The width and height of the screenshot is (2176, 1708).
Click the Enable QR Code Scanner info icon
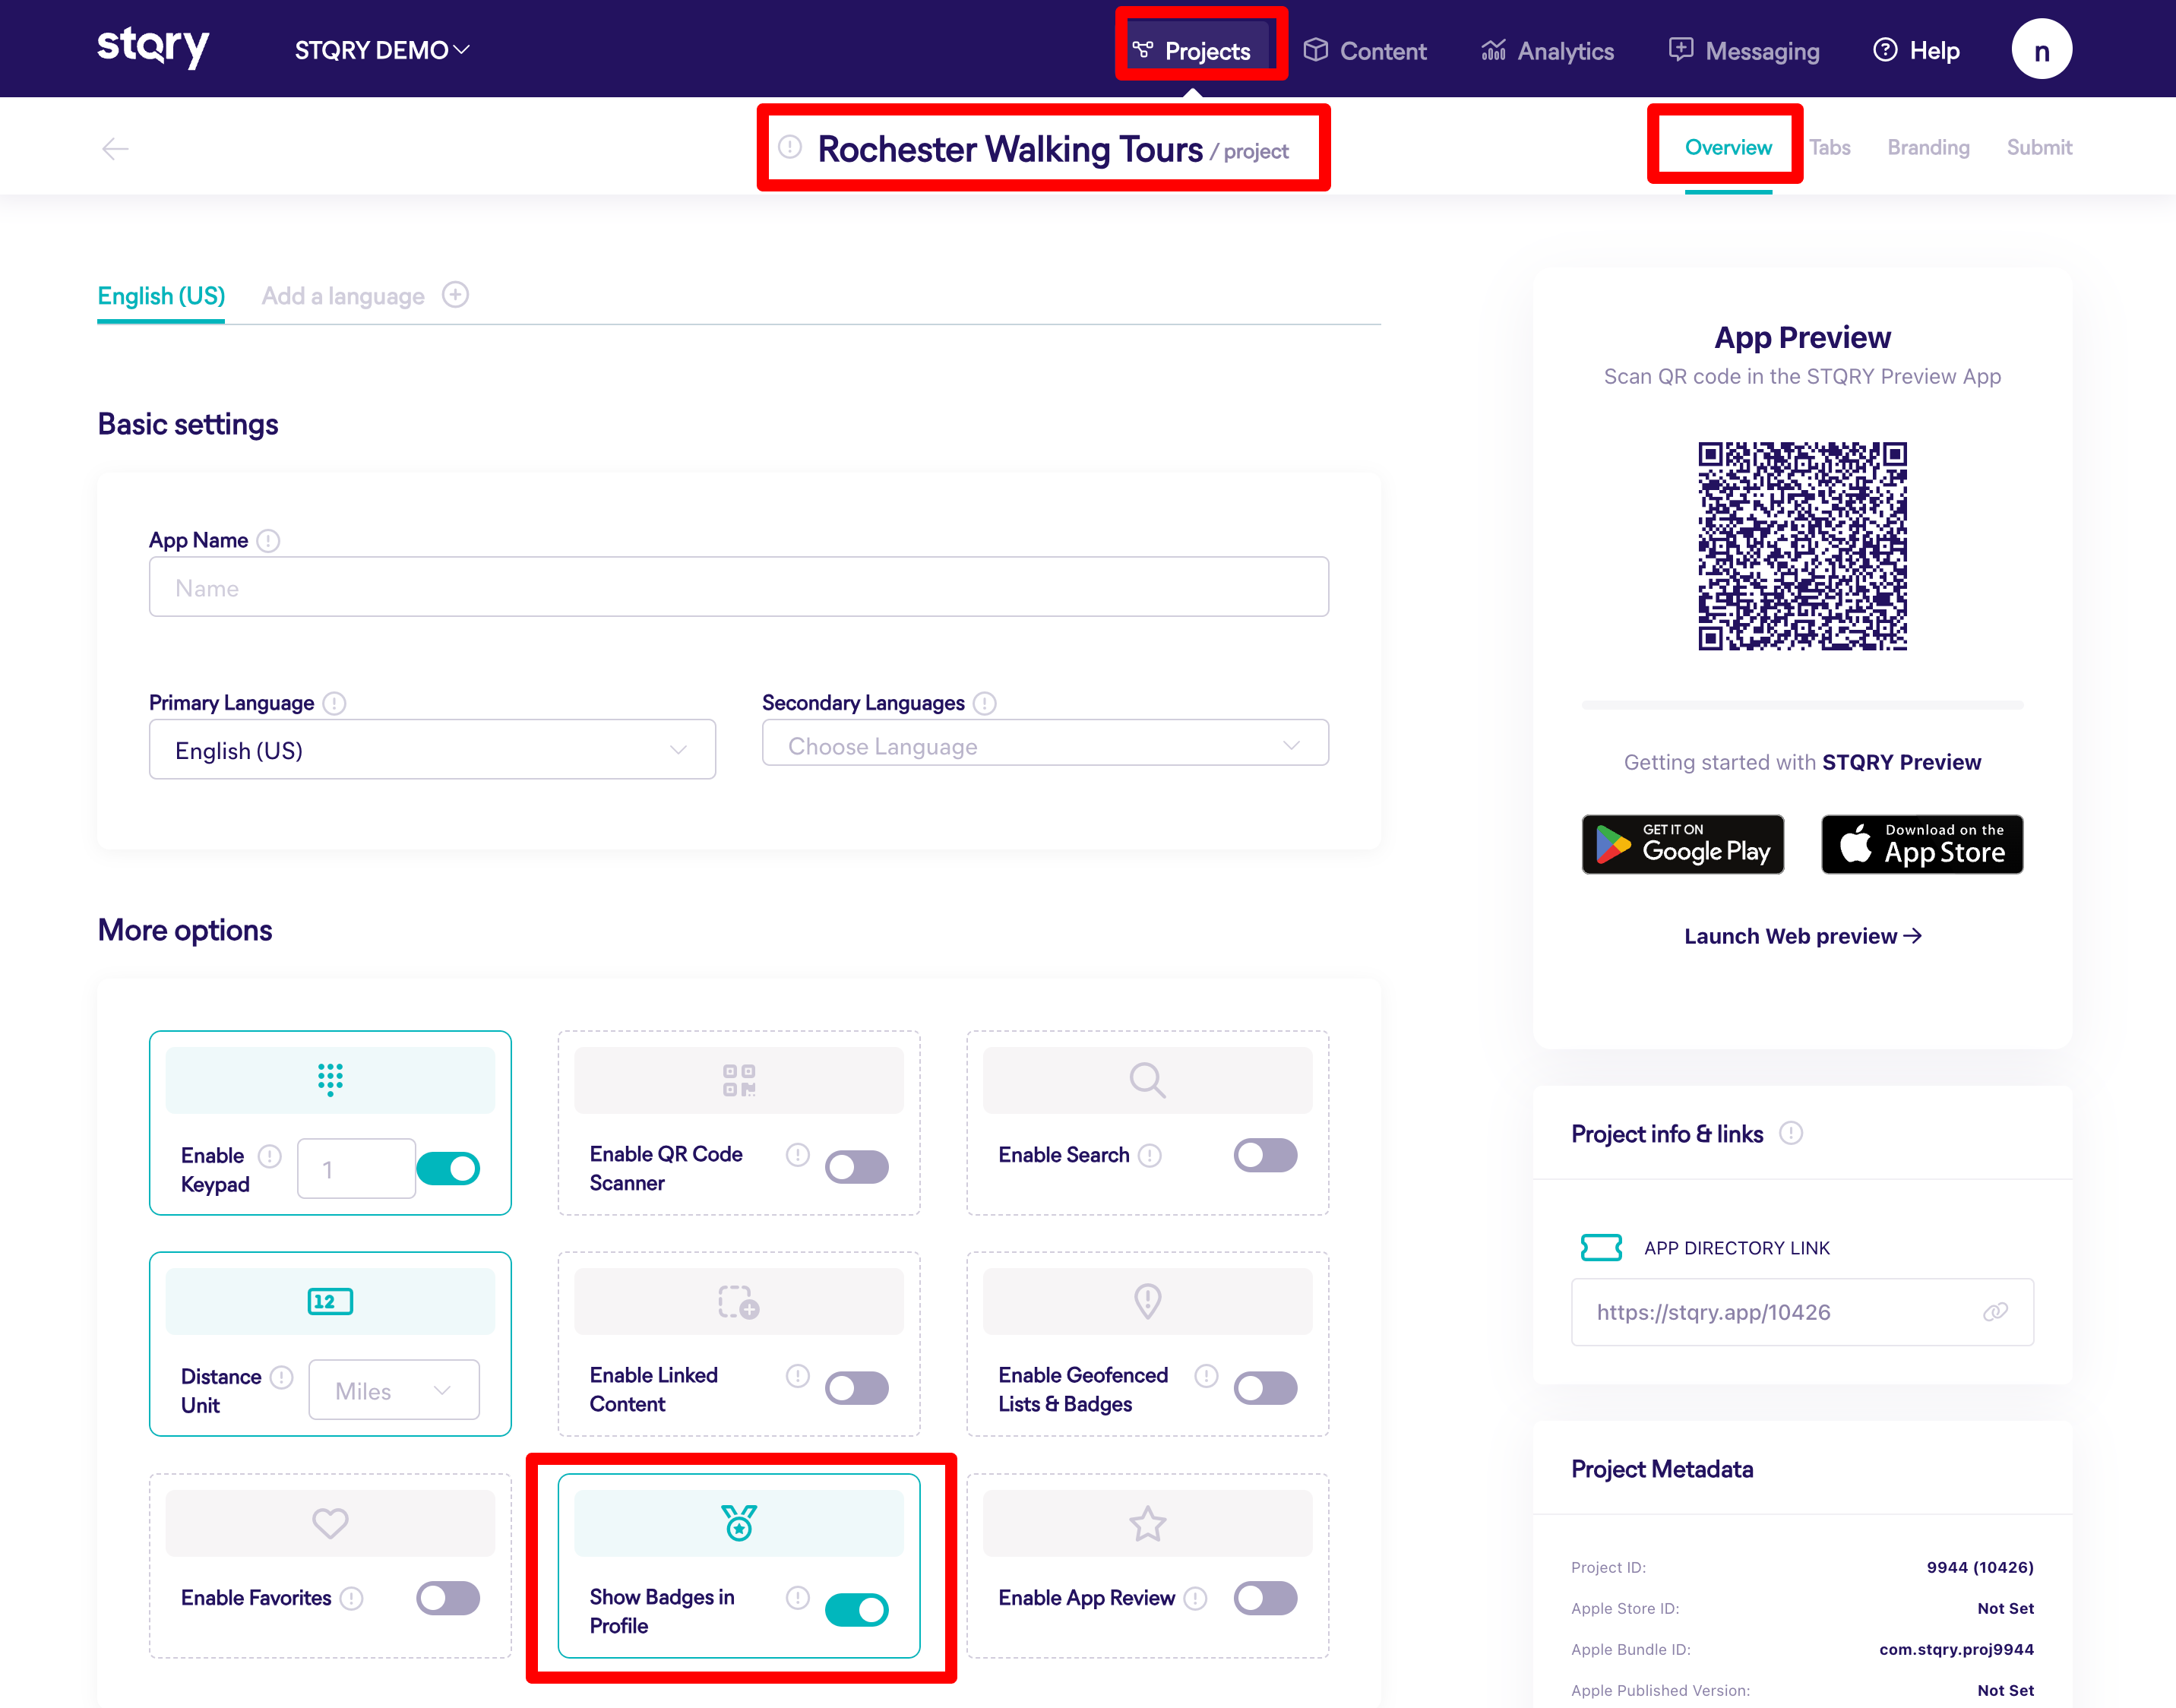point(797,1155)
